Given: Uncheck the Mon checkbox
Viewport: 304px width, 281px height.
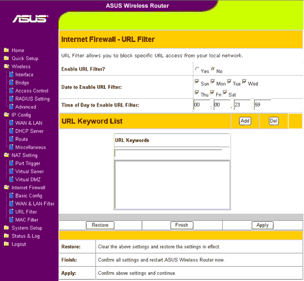Looking at the screenshot, I should 213,82.
